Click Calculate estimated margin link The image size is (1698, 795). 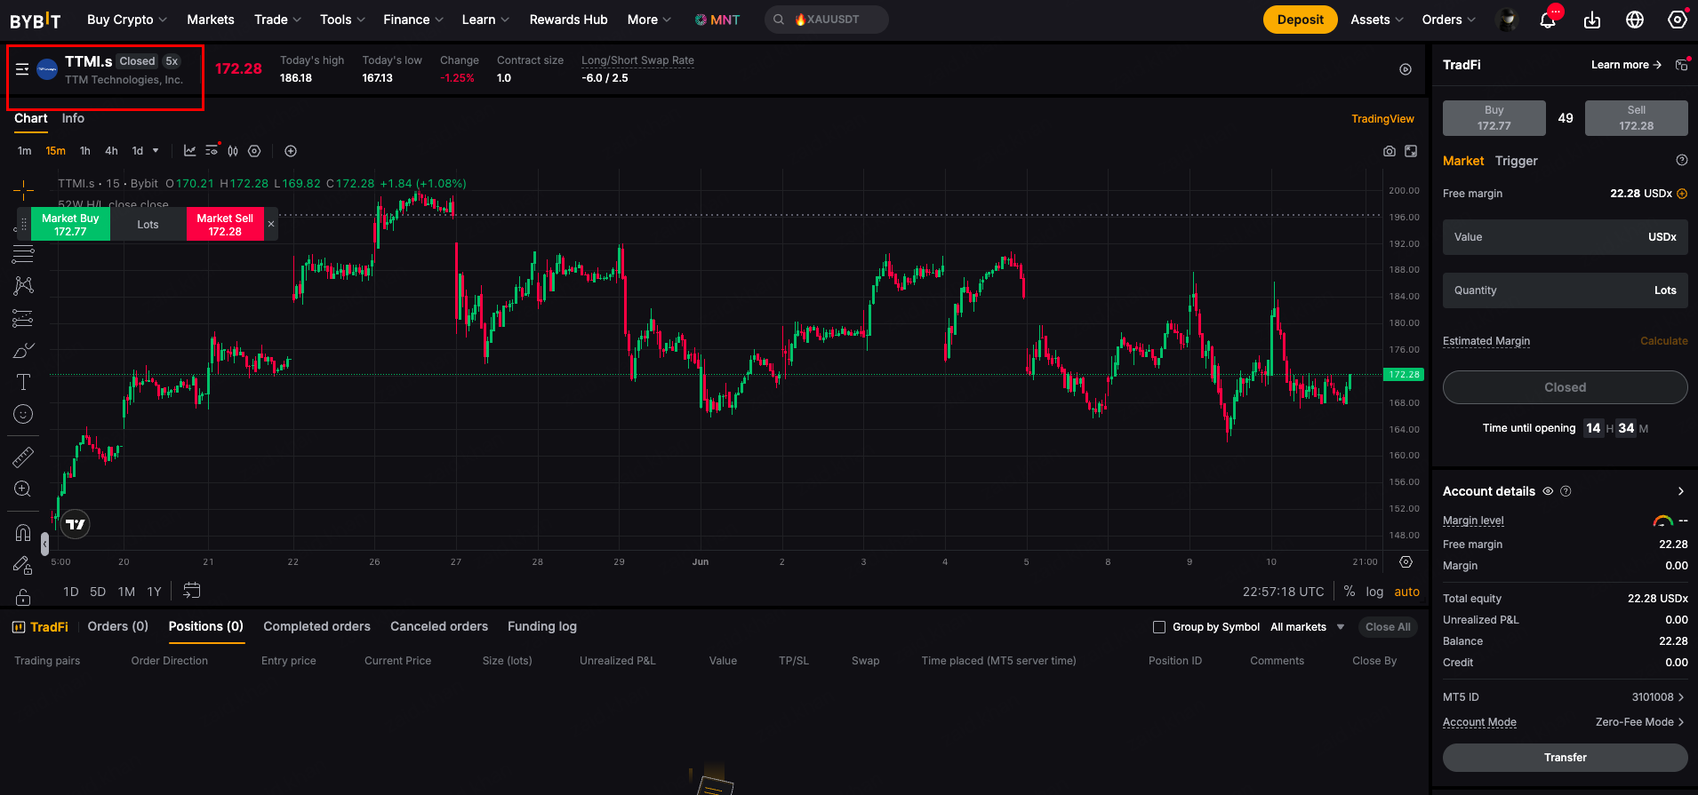click(1663, 341)
